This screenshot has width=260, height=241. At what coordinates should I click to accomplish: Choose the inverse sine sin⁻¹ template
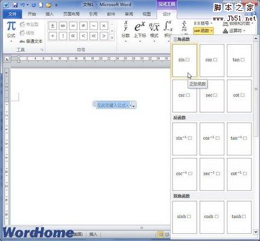[x=185, y=139]
